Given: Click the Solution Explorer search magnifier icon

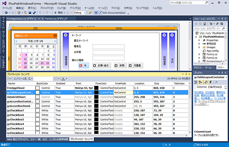Looking at the screenshot, I should 224,29.
